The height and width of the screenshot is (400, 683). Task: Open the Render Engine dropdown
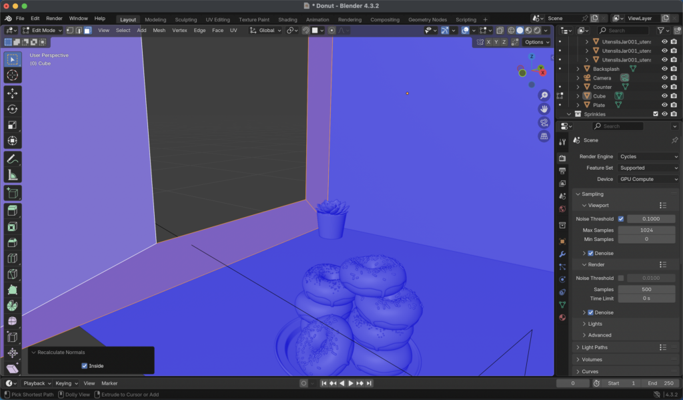[x=648, y=156]
